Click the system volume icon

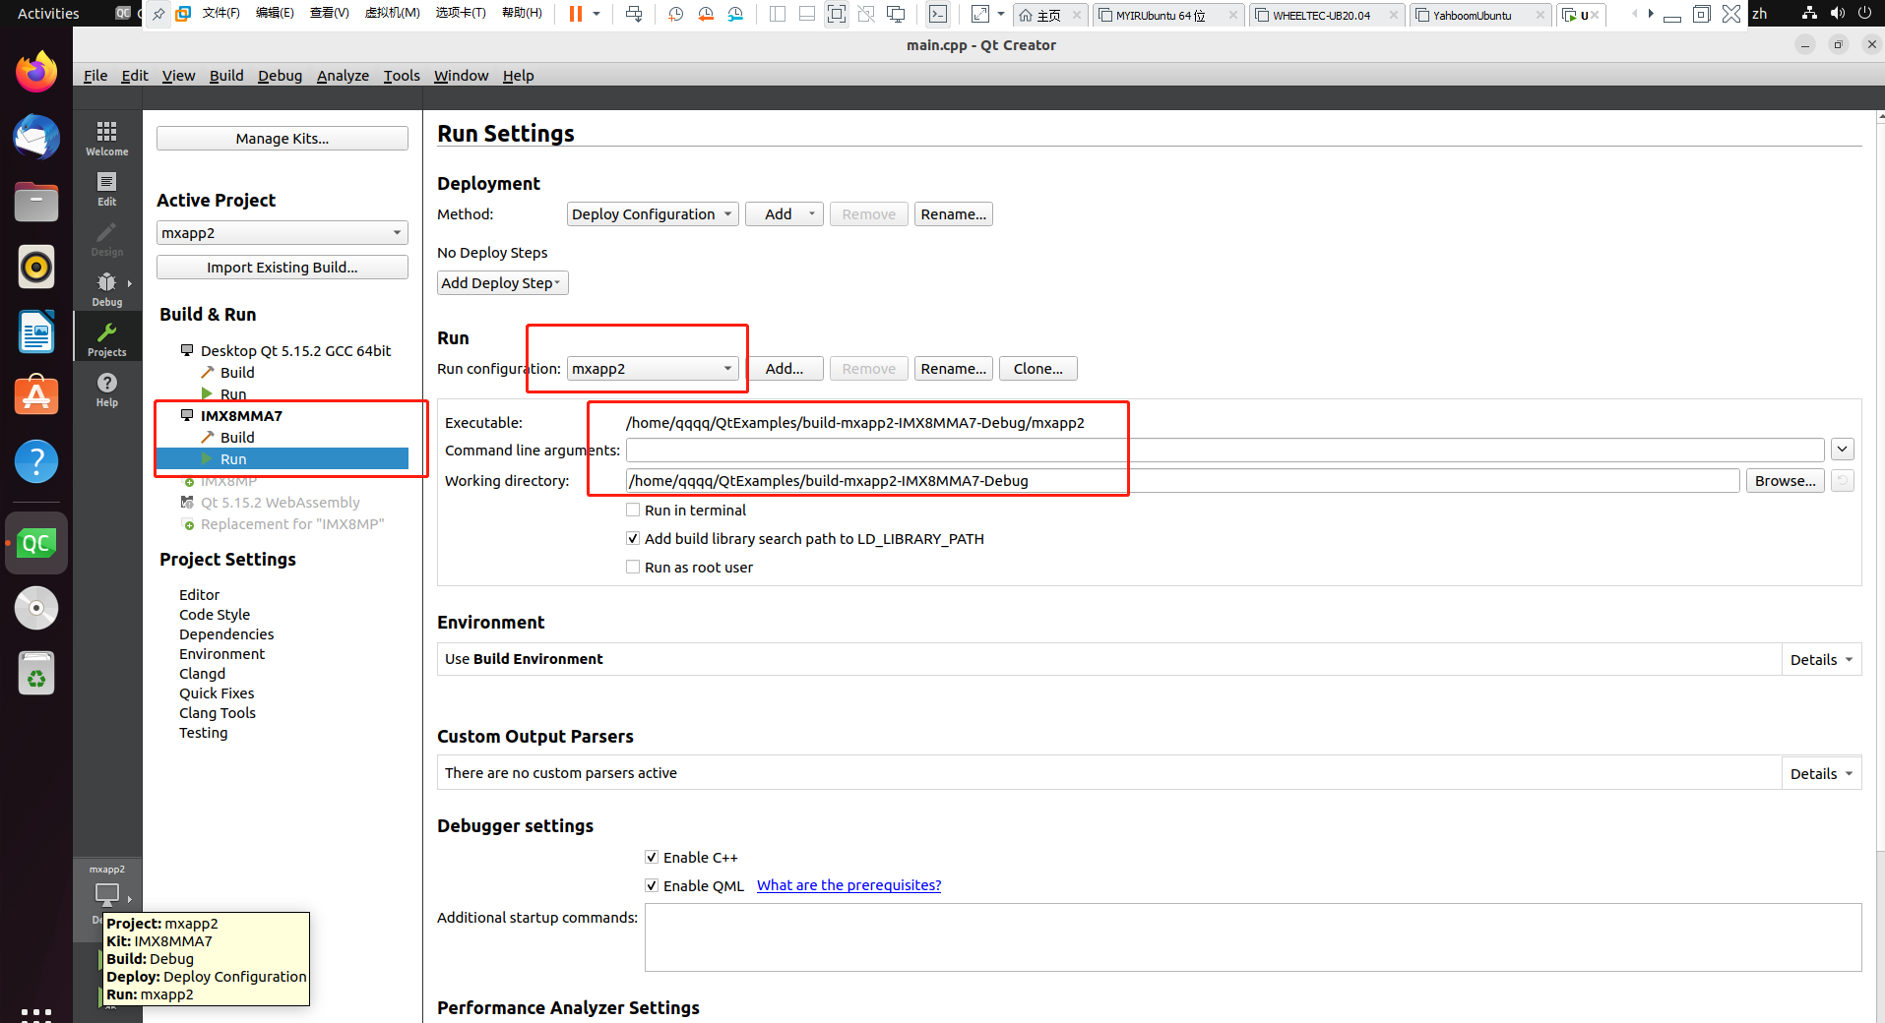[1837, 13]
